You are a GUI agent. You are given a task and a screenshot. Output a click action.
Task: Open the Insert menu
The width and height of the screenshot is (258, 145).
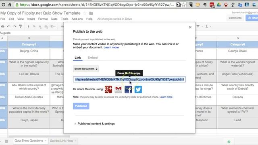click(31, 19)
